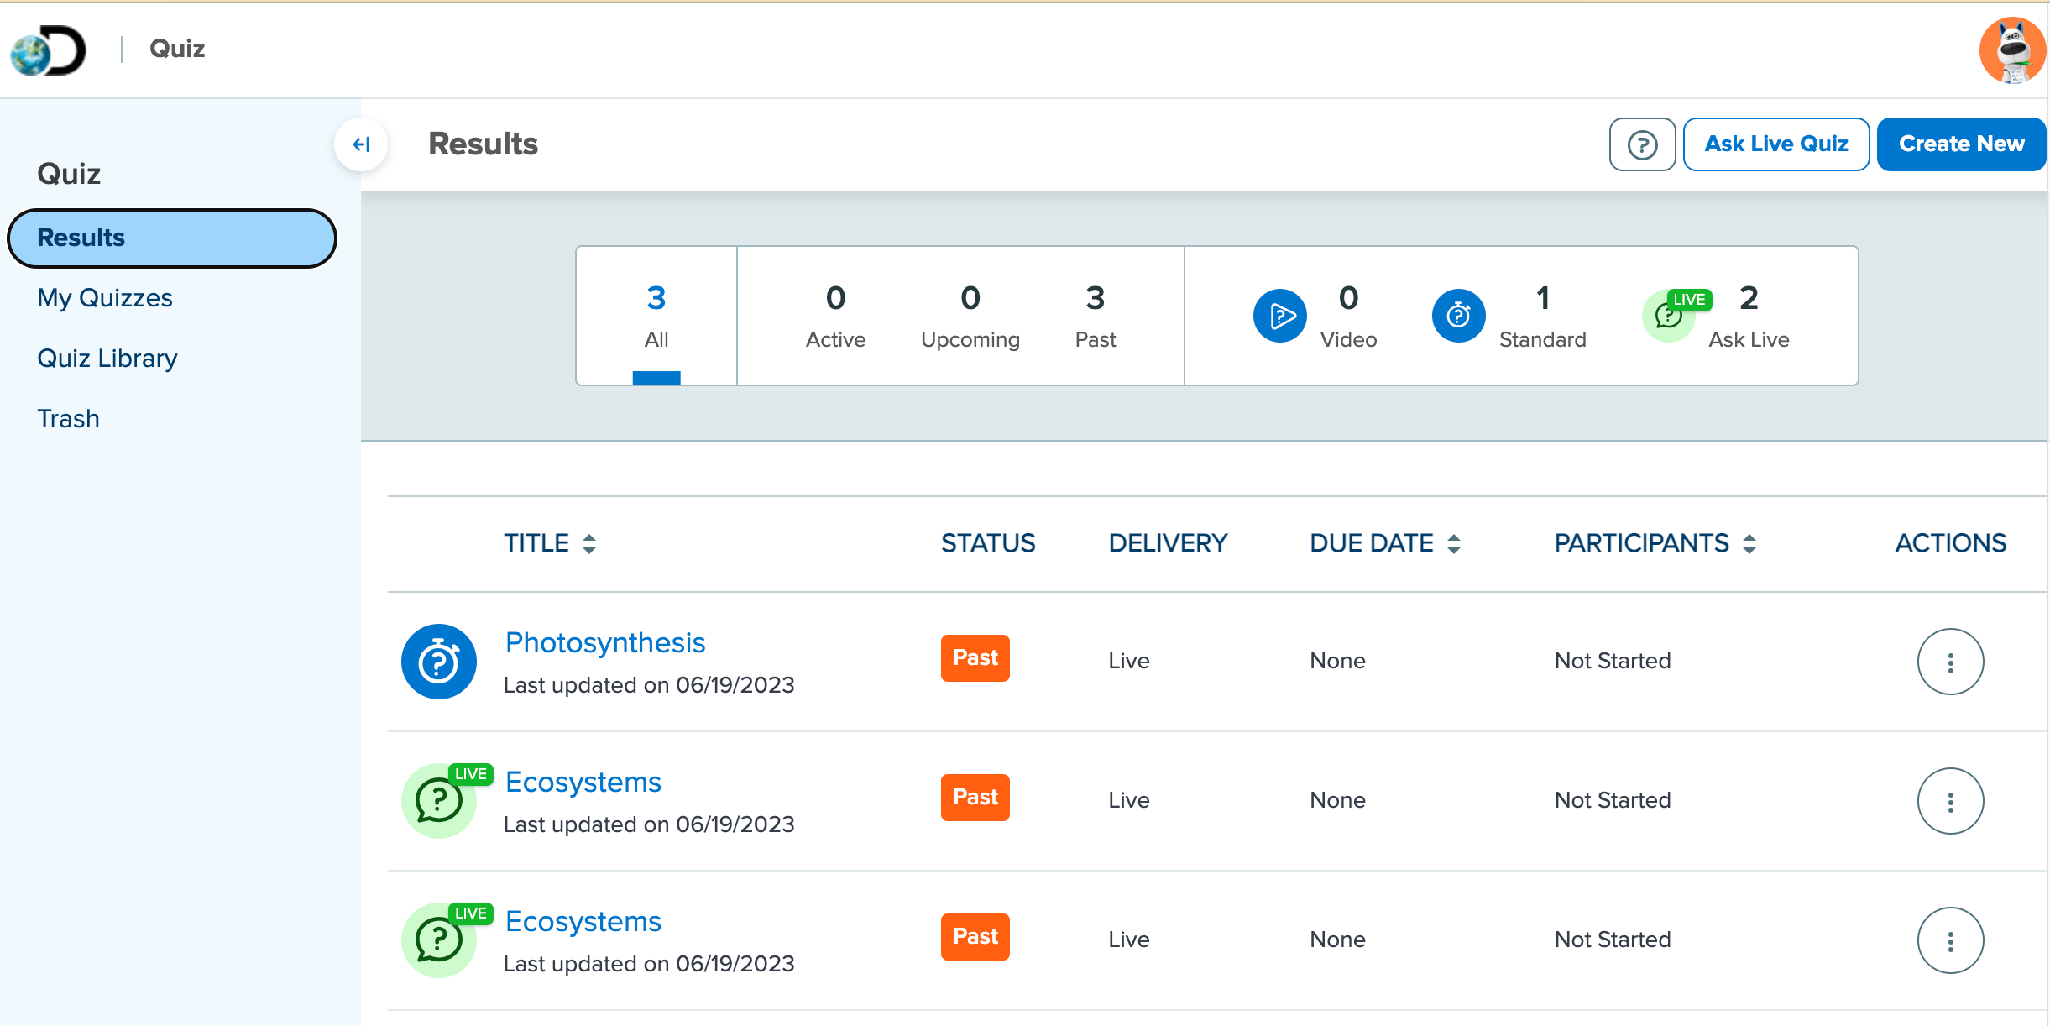This screenshot has width=2050, height=1026.
Task: Filter by Ask Live quiz icon
Action: (1671, 316)
